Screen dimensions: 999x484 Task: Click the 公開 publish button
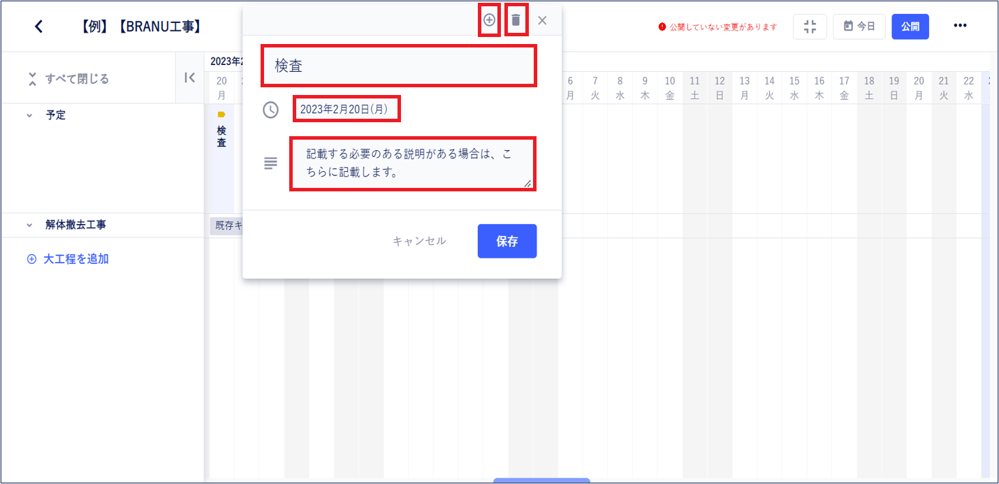(910, 27)
